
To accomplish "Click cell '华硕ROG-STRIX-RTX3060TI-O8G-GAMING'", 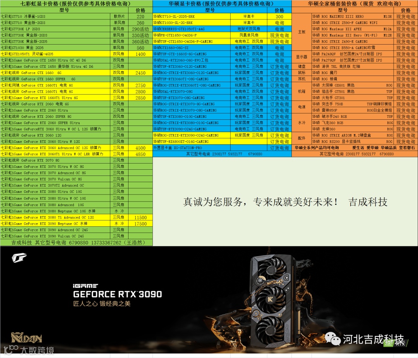I will click(192, 85).
